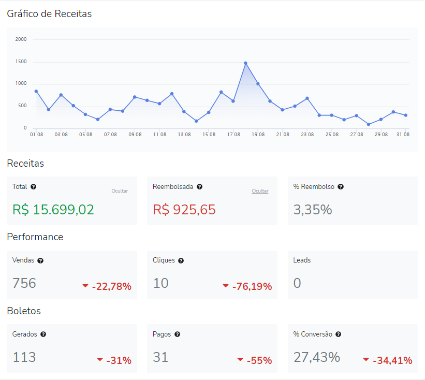425x380 pixels.
Task: Click the help icon next to % Reembolso
Action: (x=341, y=187)
